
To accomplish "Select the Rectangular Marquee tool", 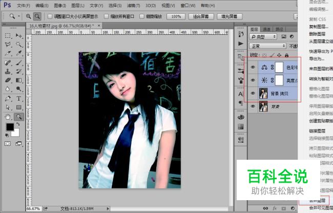I will coord(8,36).
